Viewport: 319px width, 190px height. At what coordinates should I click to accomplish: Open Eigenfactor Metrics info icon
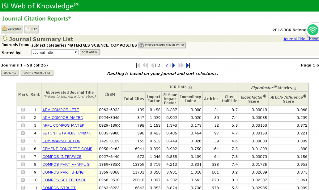pyautogui.click(x=294, y=88)
